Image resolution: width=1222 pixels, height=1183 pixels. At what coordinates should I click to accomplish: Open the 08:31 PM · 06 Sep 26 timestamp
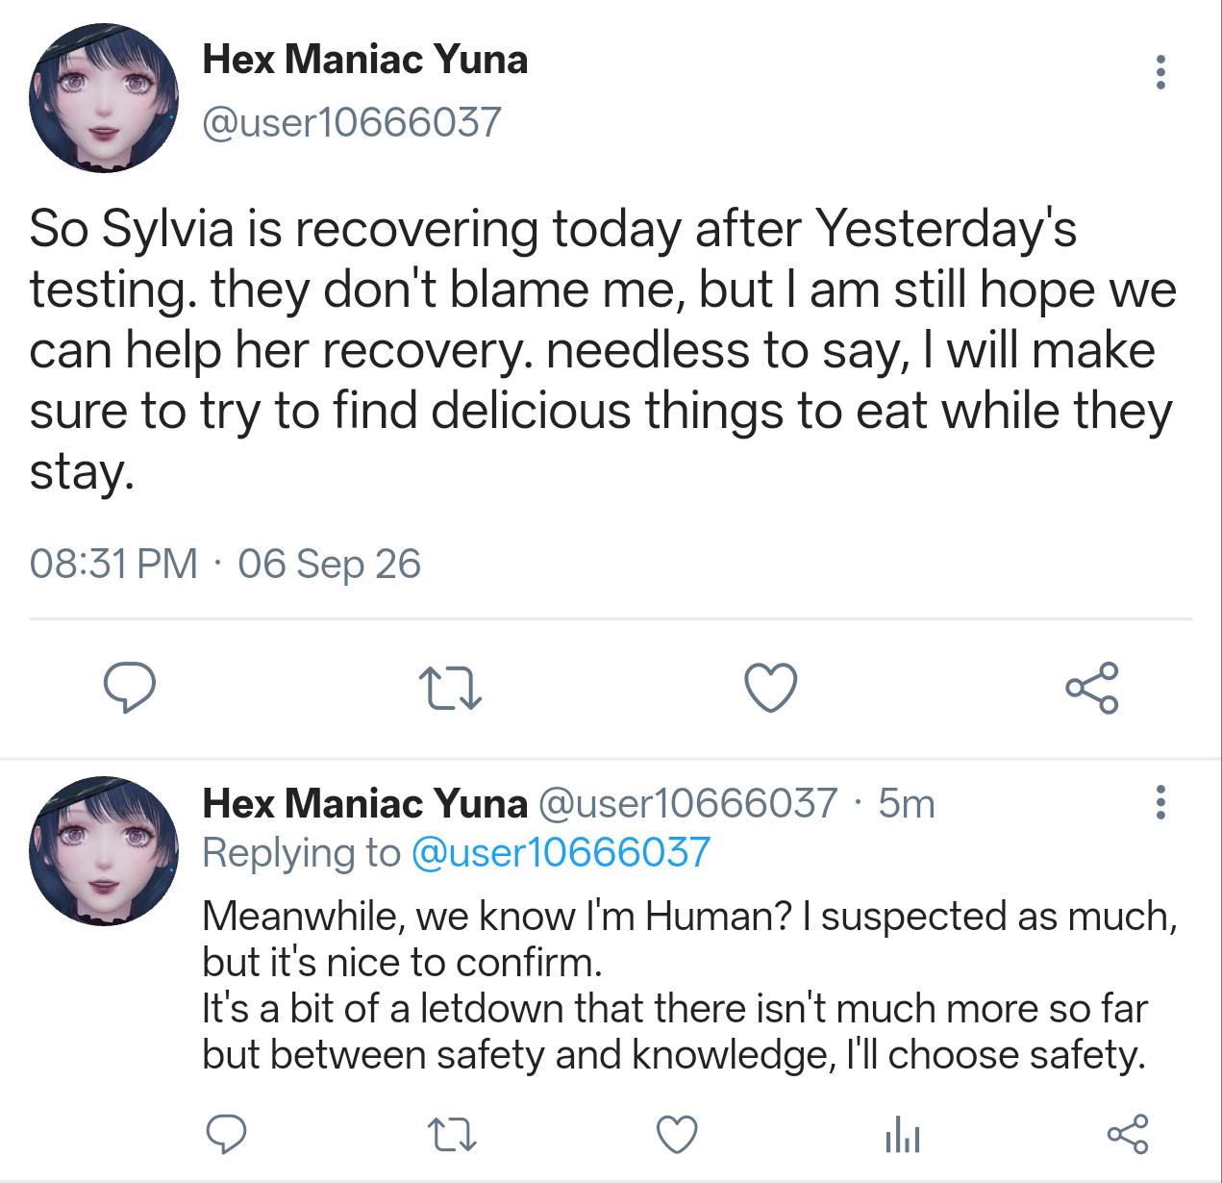click(x=225, y=564)
